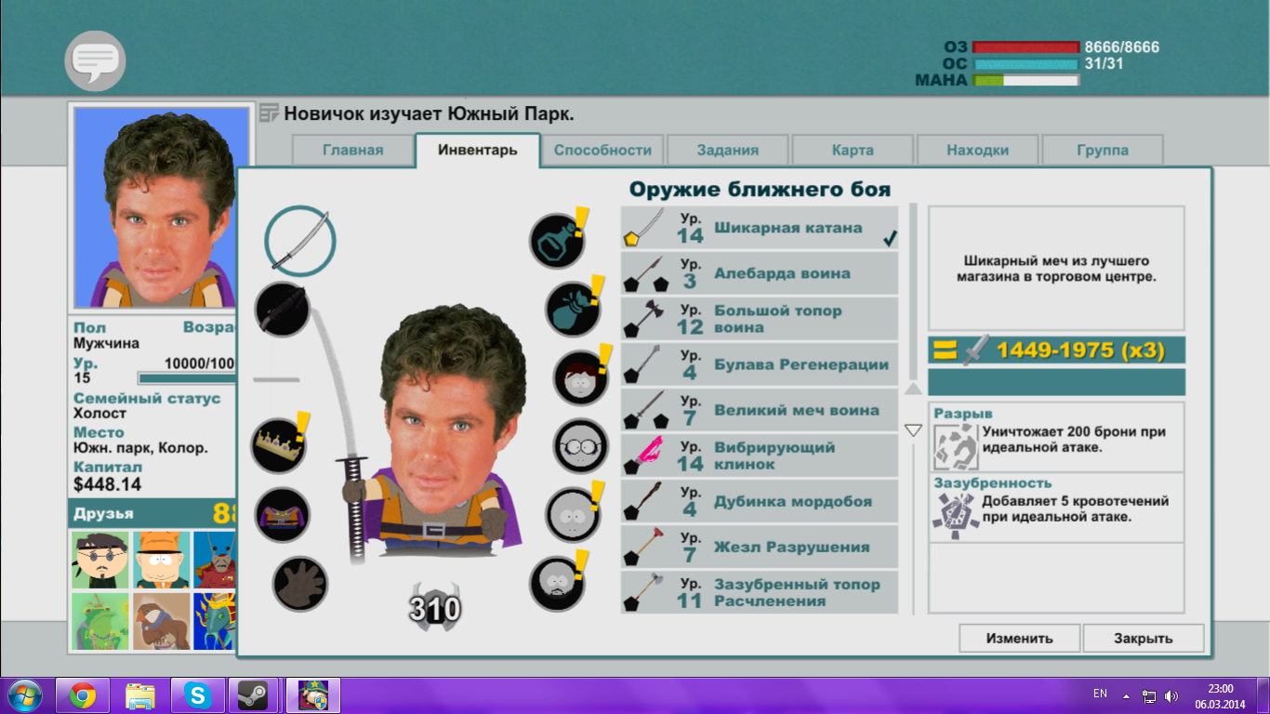Open the green frog king friend thumbnail
This screenshot has height=714, width=1270.
click(x=100, y=621)
